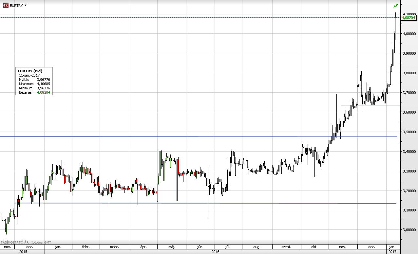Image resolution: width=418 pixels, height=254 pixels.
Task: Click the 3,50000 price axis label
Action: pyautogui.click(x=409, y=132)
